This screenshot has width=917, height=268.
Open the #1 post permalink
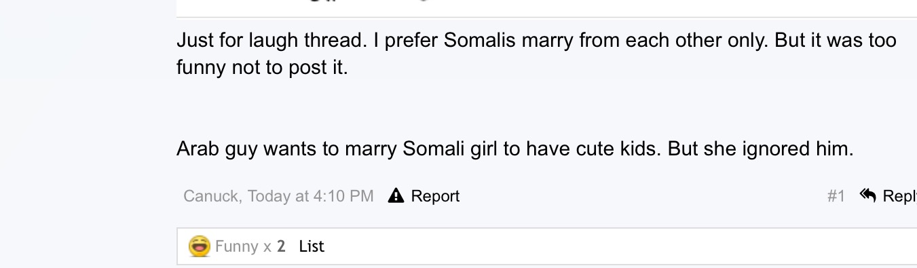[x=836, y=196]
